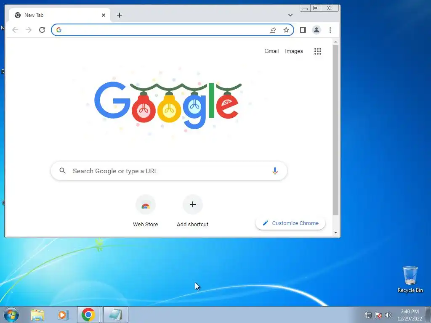
Task: Select the New Tab tab
Action: (x=60, y=15)
